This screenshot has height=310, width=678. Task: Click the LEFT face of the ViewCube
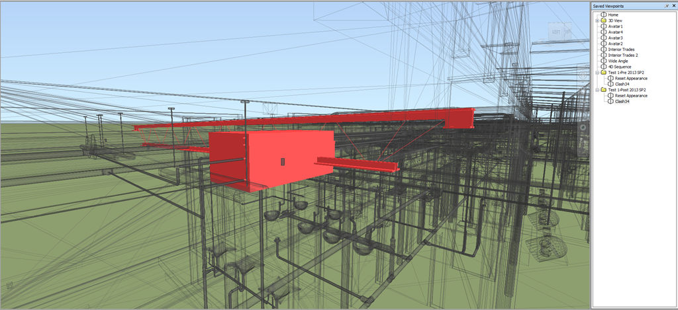556,32
